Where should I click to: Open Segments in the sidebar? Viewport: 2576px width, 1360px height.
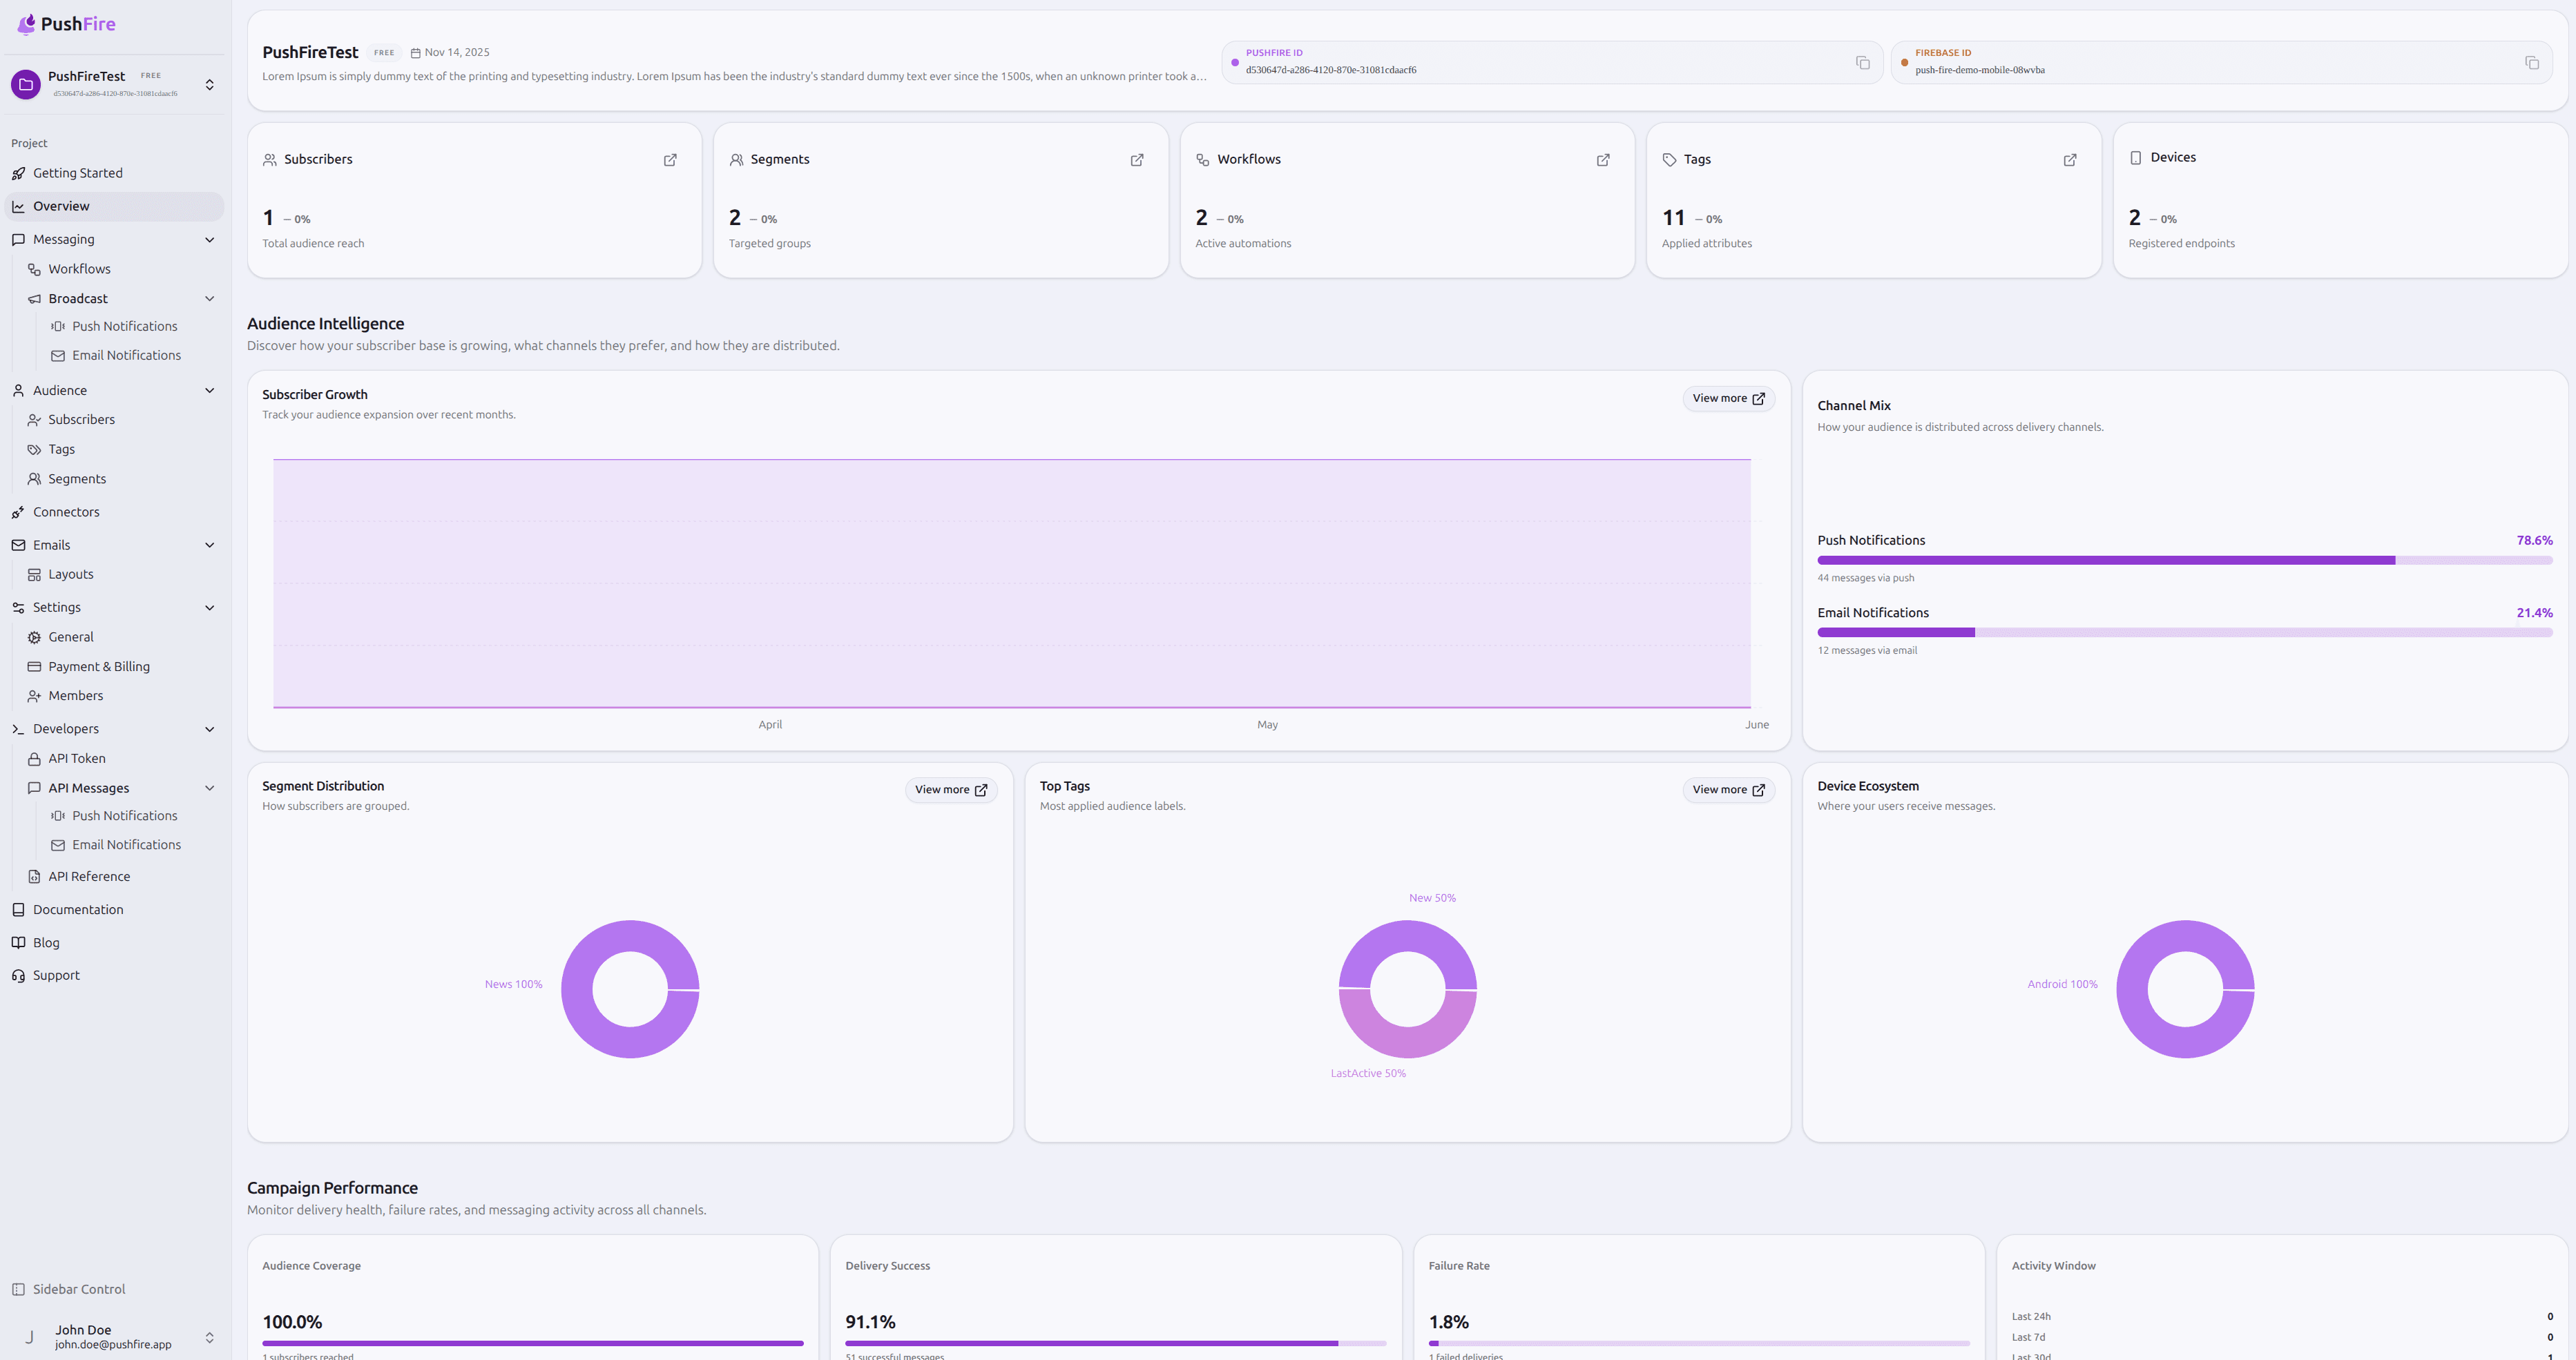(x=121, y=480)
